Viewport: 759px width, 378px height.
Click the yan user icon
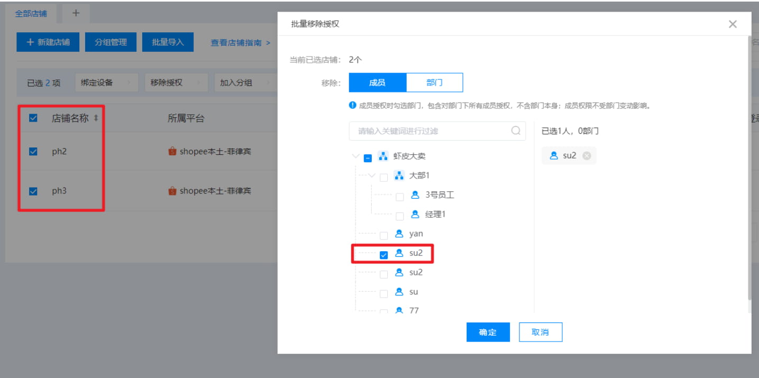tap(399, 234)
